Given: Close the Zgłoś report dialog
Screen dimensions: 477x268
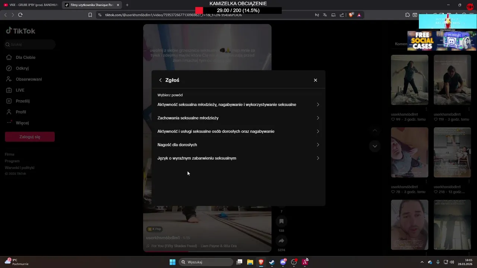Looking at the screenshot, I should (x=315, y=80).
